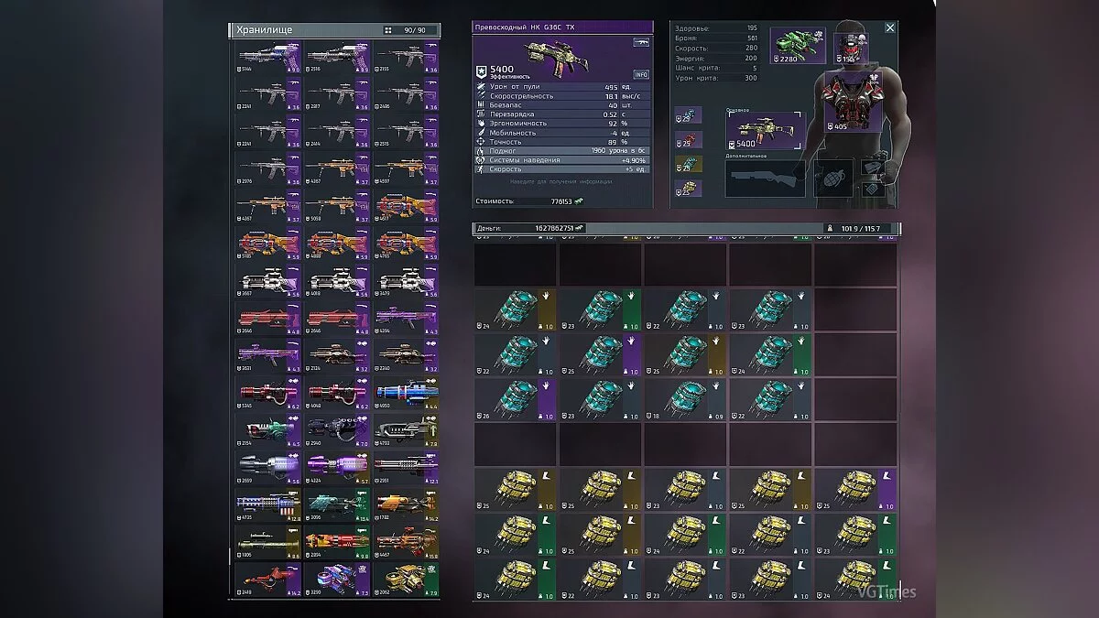
Task: Close the character equipment panel
Action: [x=890, y=28]
